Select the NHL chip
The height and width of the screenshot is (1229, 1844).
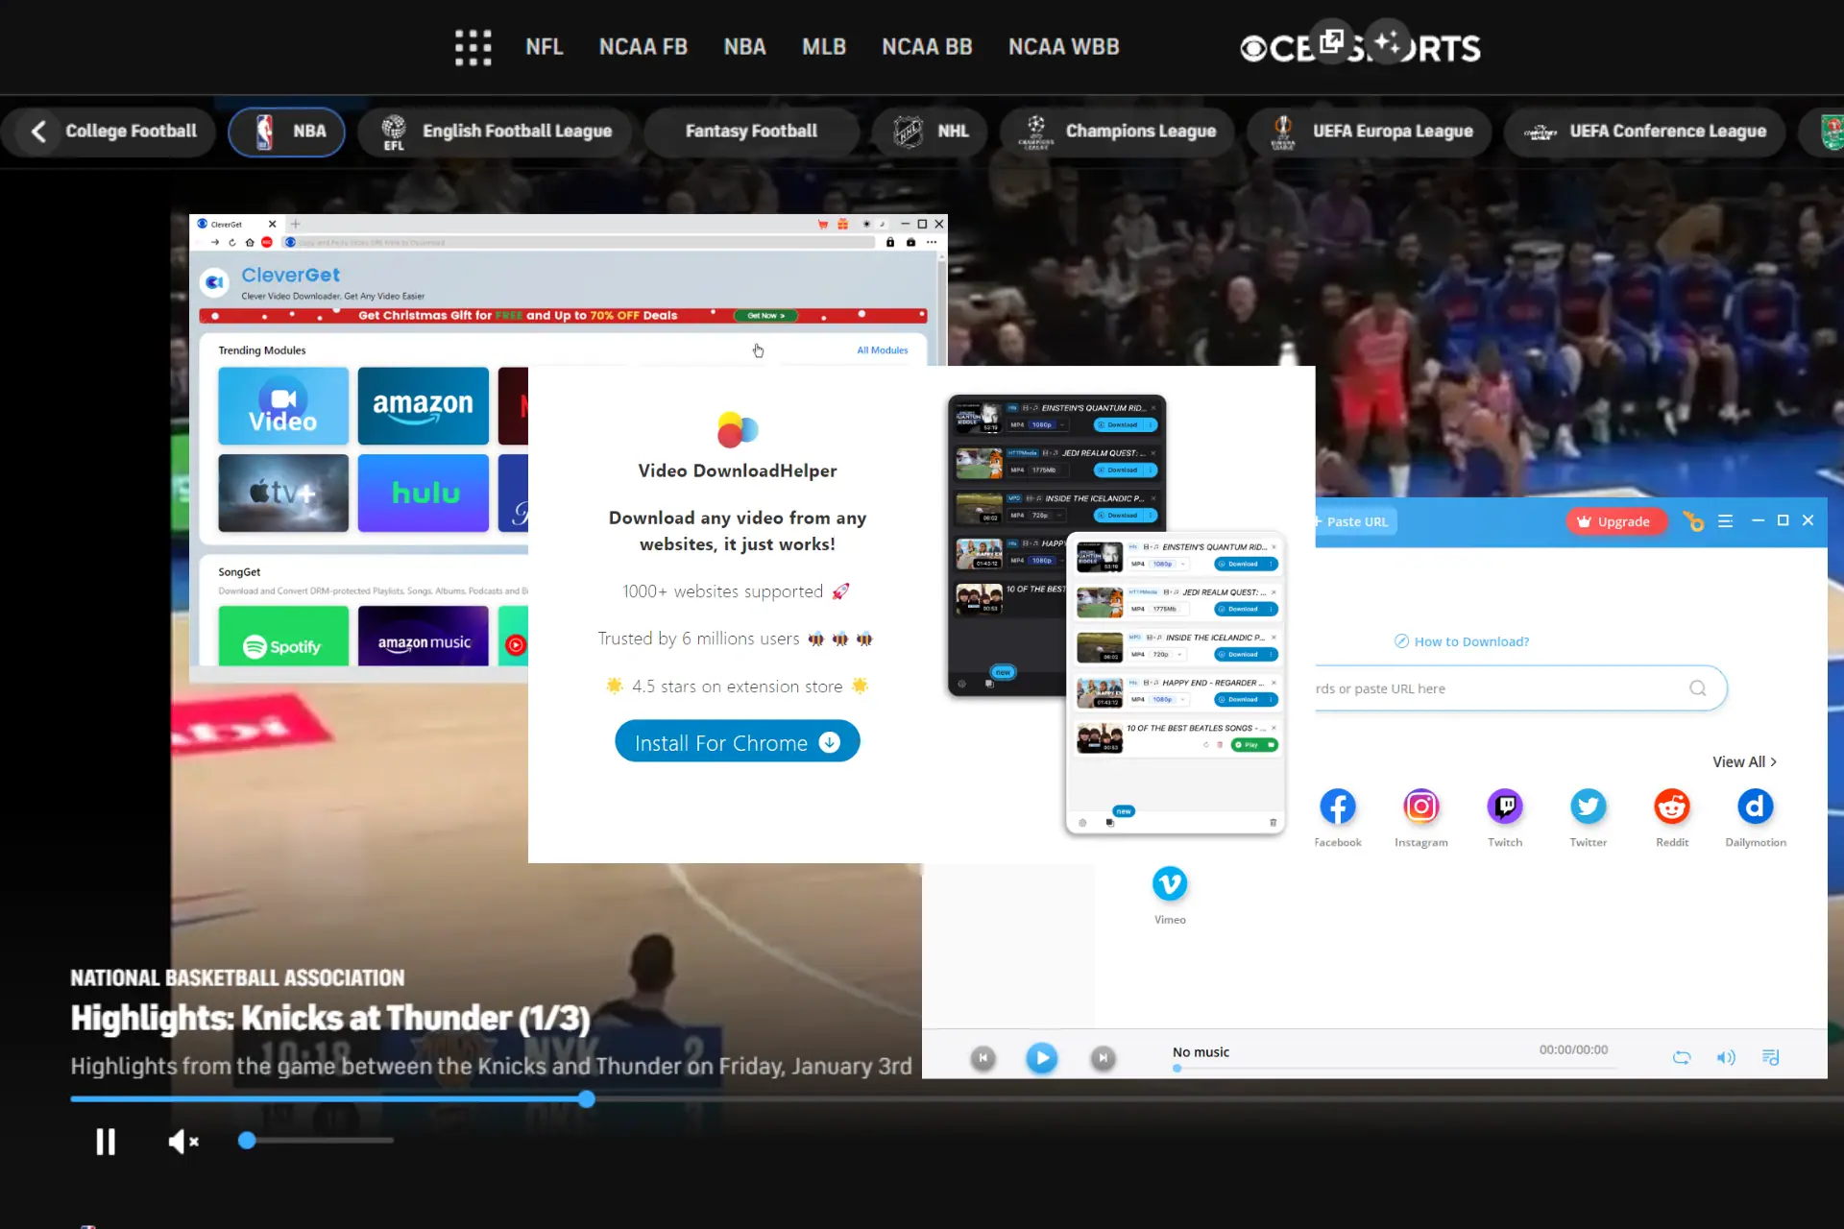(x=932, y=132)
